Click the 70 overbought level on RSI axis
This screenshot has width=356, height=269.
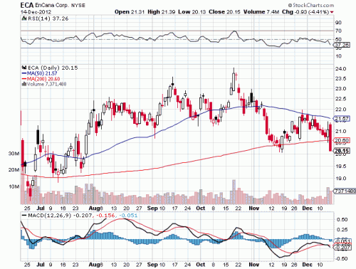click(338, 31)
